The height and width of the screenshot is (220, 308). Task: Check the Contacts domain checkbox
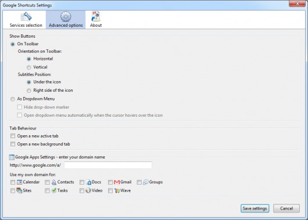[47, 182]
